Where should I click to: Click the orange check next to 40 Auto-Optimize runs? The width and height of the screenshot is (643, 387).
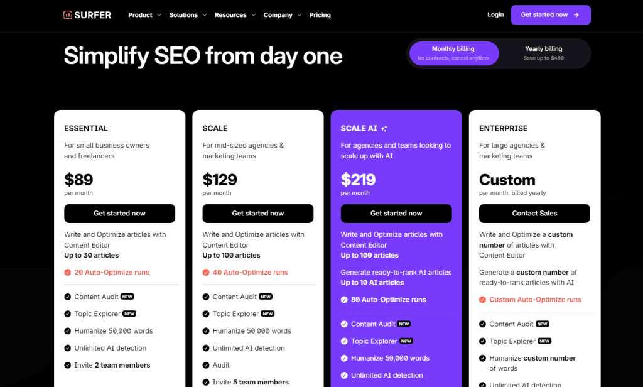click(x=206, y=273)
